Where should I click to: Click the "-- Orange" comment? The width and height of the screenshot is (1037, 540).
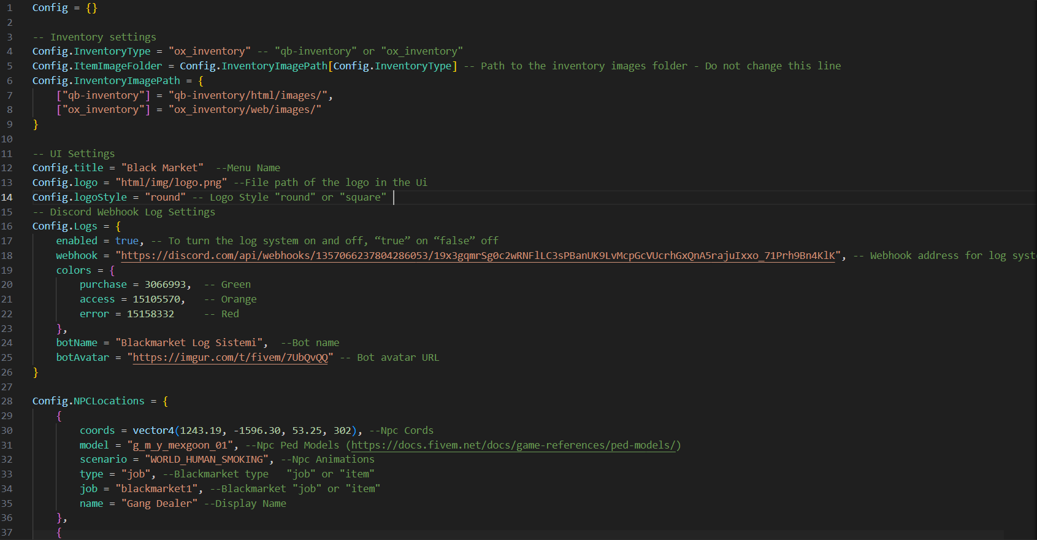click(x=231, y=299)
